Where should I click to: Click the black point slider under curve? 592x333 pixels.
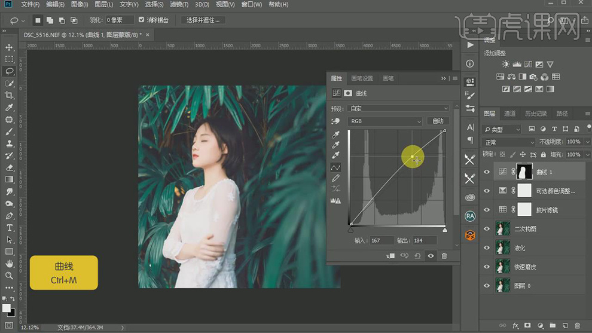350,230
